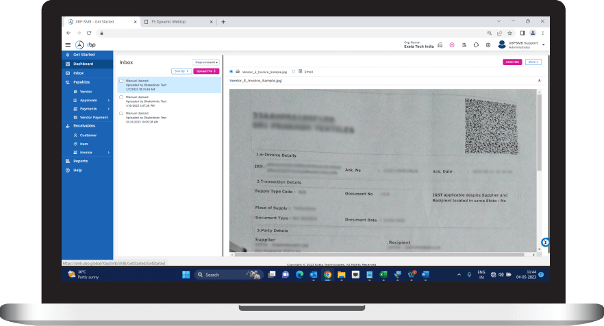This screenshot has height=326, width=604.
Task: Expand the Approvals submenu arrow
Action: click(109, 100)
